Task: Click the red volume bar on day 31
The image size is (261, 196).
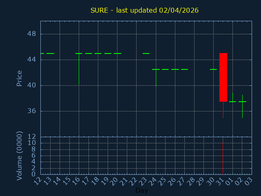Action: tap(223, 158)
